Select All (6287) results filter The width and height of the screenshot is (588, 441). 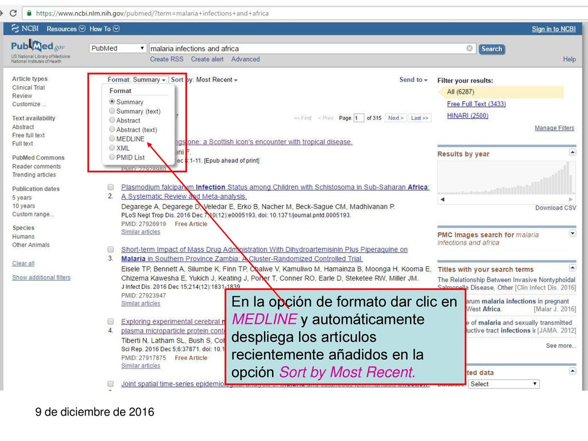coord(500,92)
